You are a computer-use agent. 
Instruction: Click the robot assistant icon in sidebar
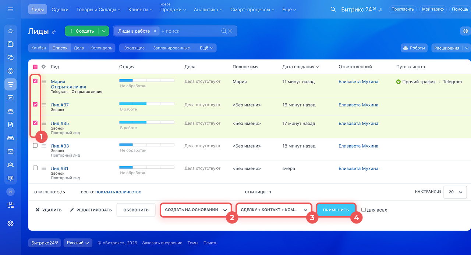11,111
